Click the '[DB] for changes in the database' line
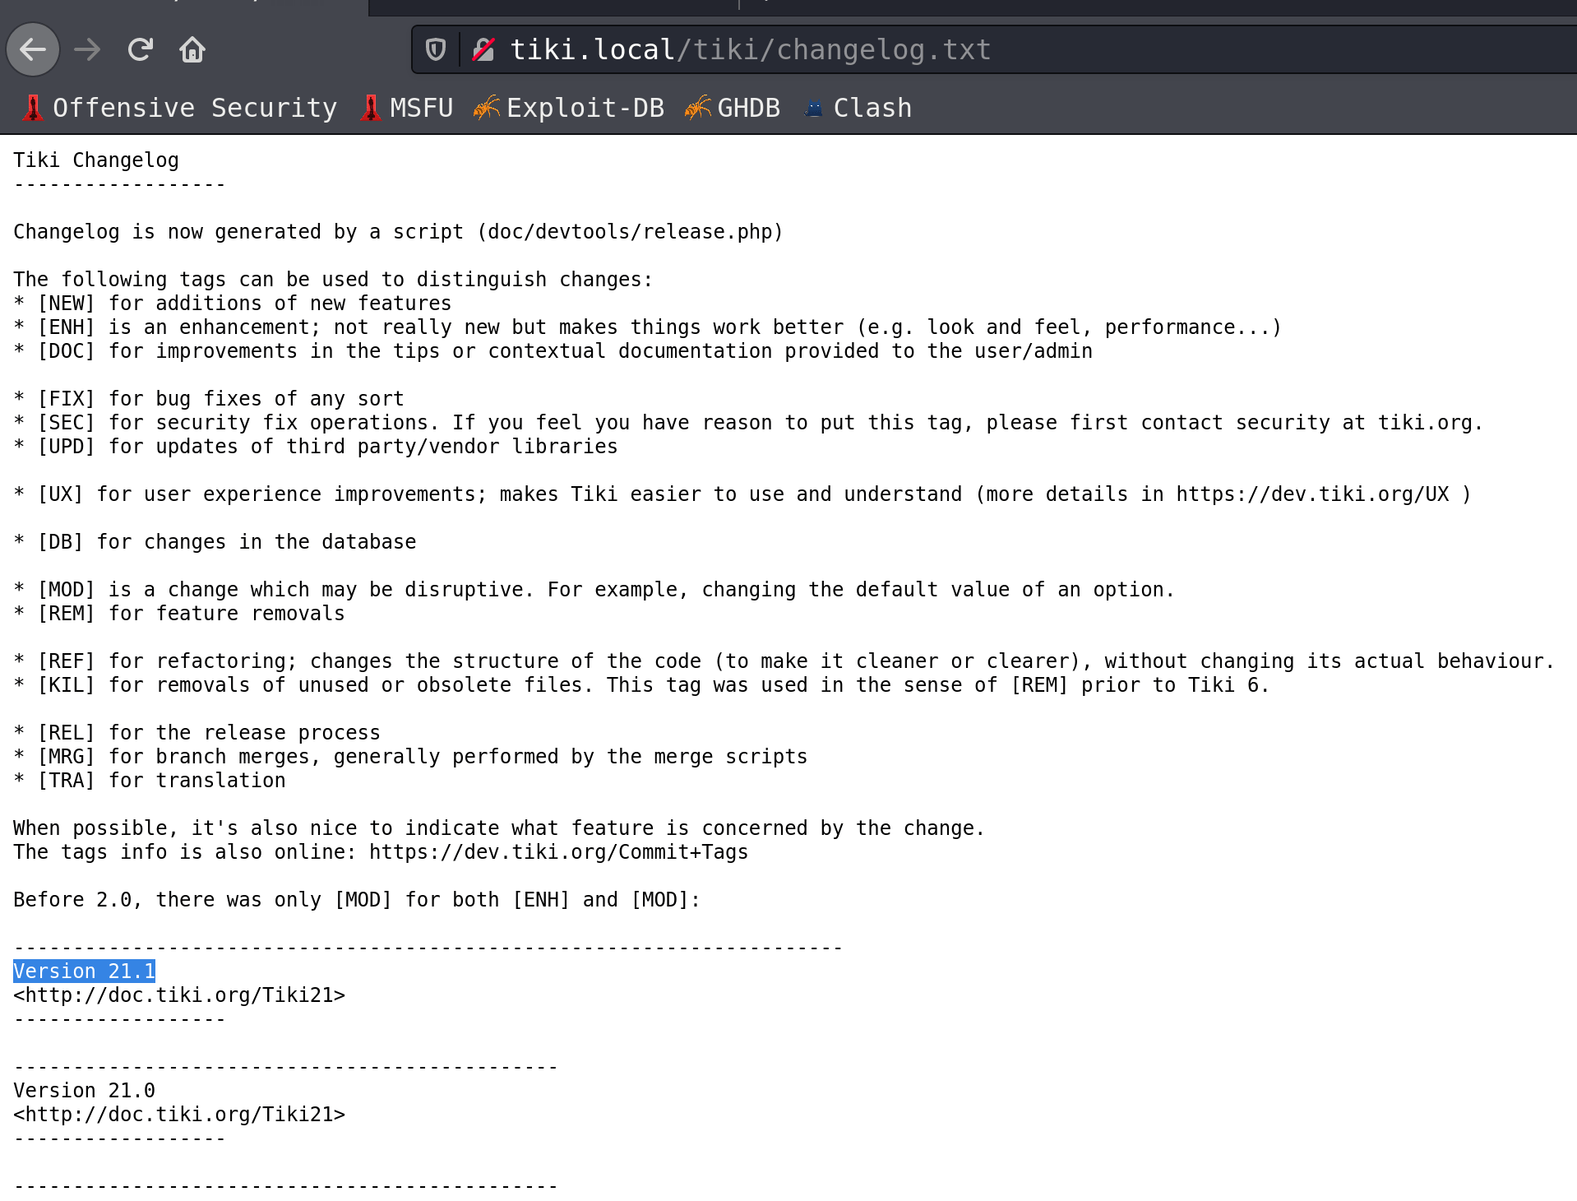 (215, 542)
